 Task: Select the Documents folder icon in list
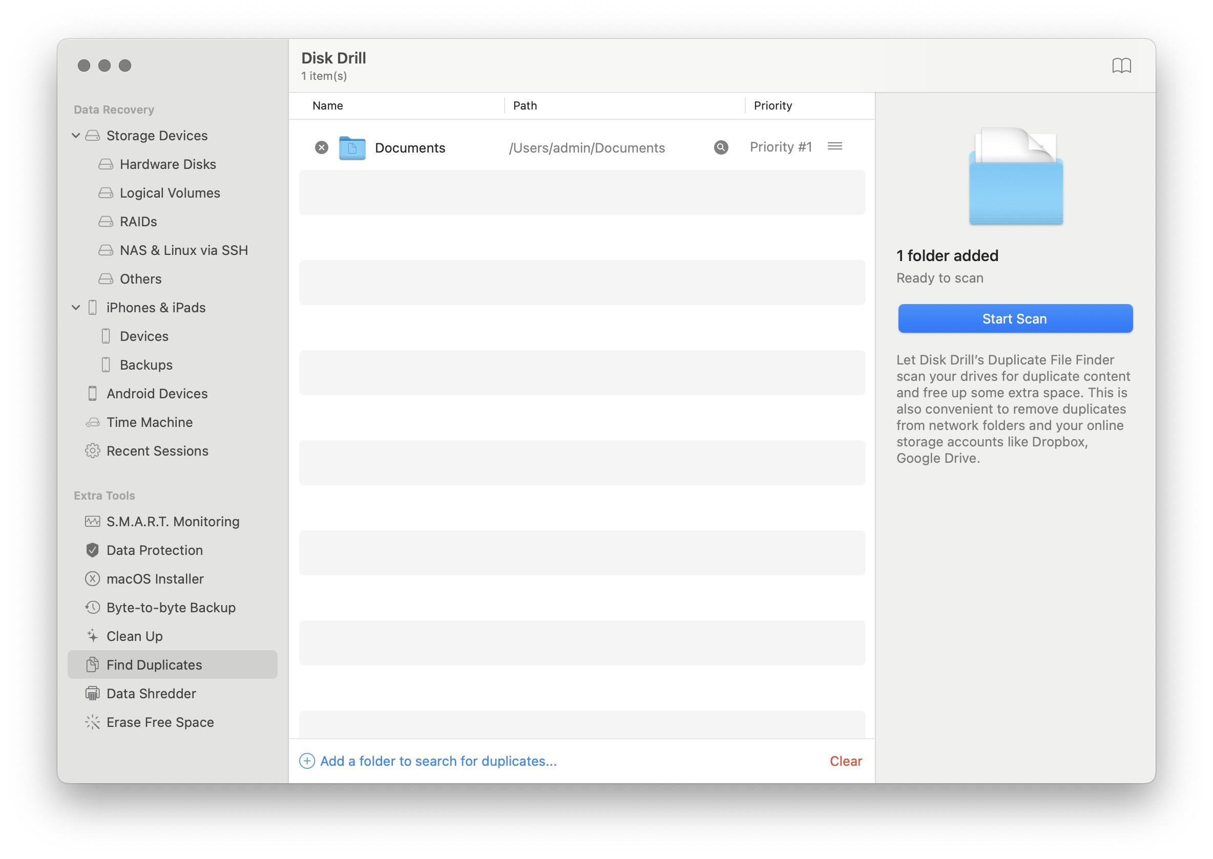tap(352, 148)
